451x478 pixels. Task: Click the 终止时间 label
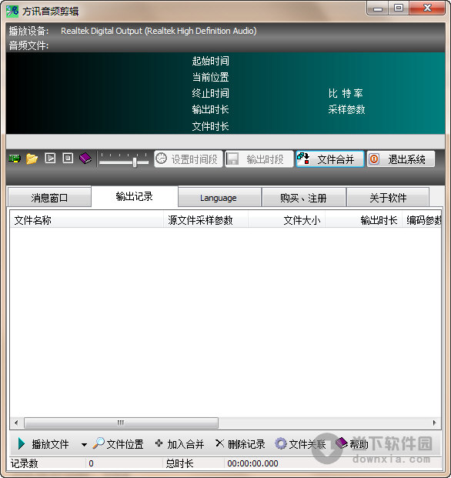coord(210,93)
